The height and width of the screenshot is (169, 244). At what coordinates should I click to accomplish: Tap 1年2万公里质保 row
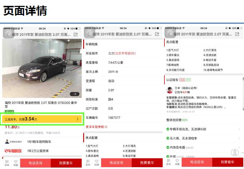point(42,151)
